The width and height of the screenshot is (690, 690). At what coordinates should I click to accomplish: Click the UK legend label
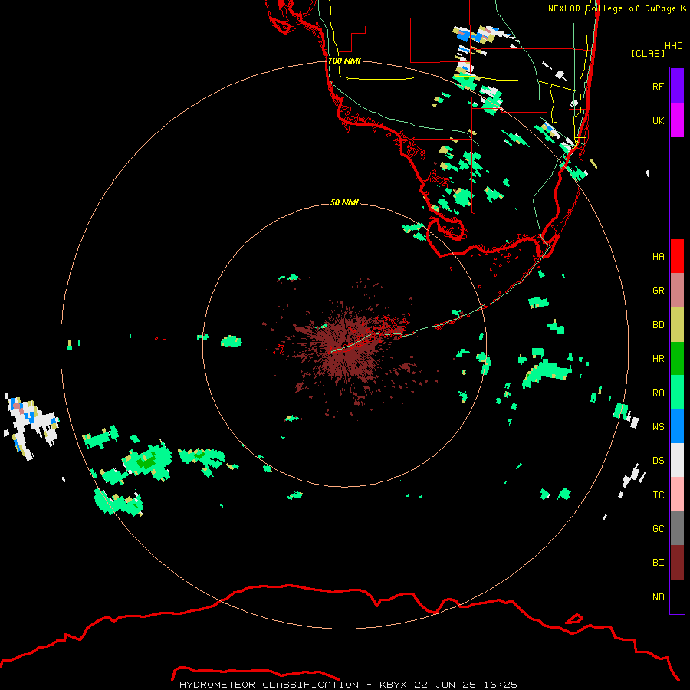(x=658, y=120)
